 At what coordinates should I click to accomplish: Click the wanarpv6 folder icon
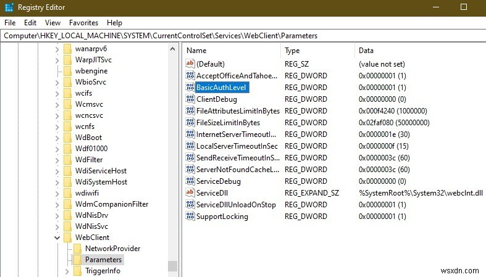(67, 49)
